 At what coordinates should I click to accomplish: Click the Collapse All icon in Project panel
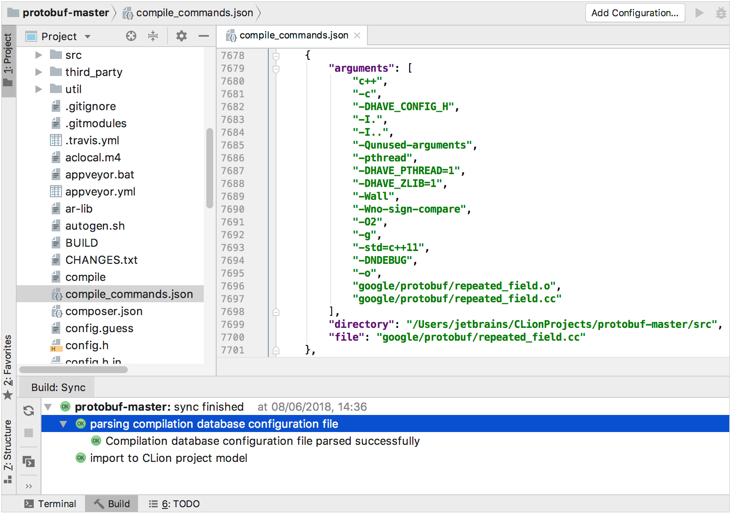pos(153,36)
